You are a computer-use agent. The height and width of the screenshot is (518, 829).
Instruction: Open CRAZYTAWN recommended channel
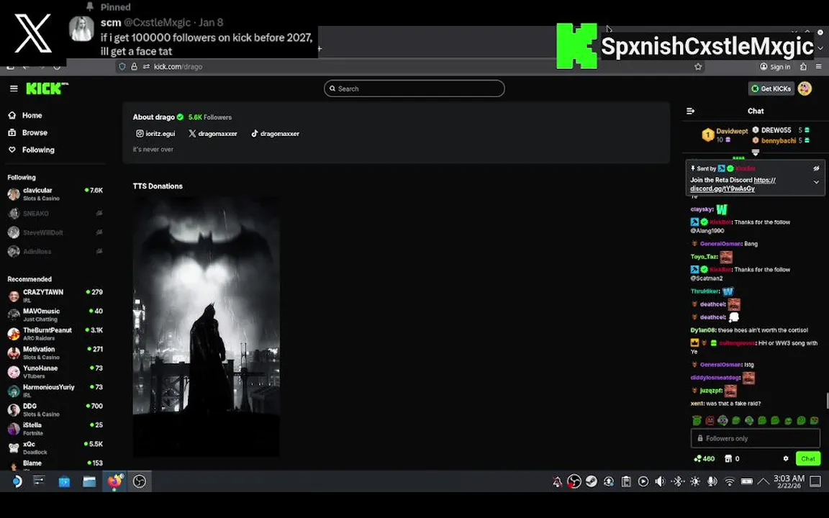coord(55,296)
